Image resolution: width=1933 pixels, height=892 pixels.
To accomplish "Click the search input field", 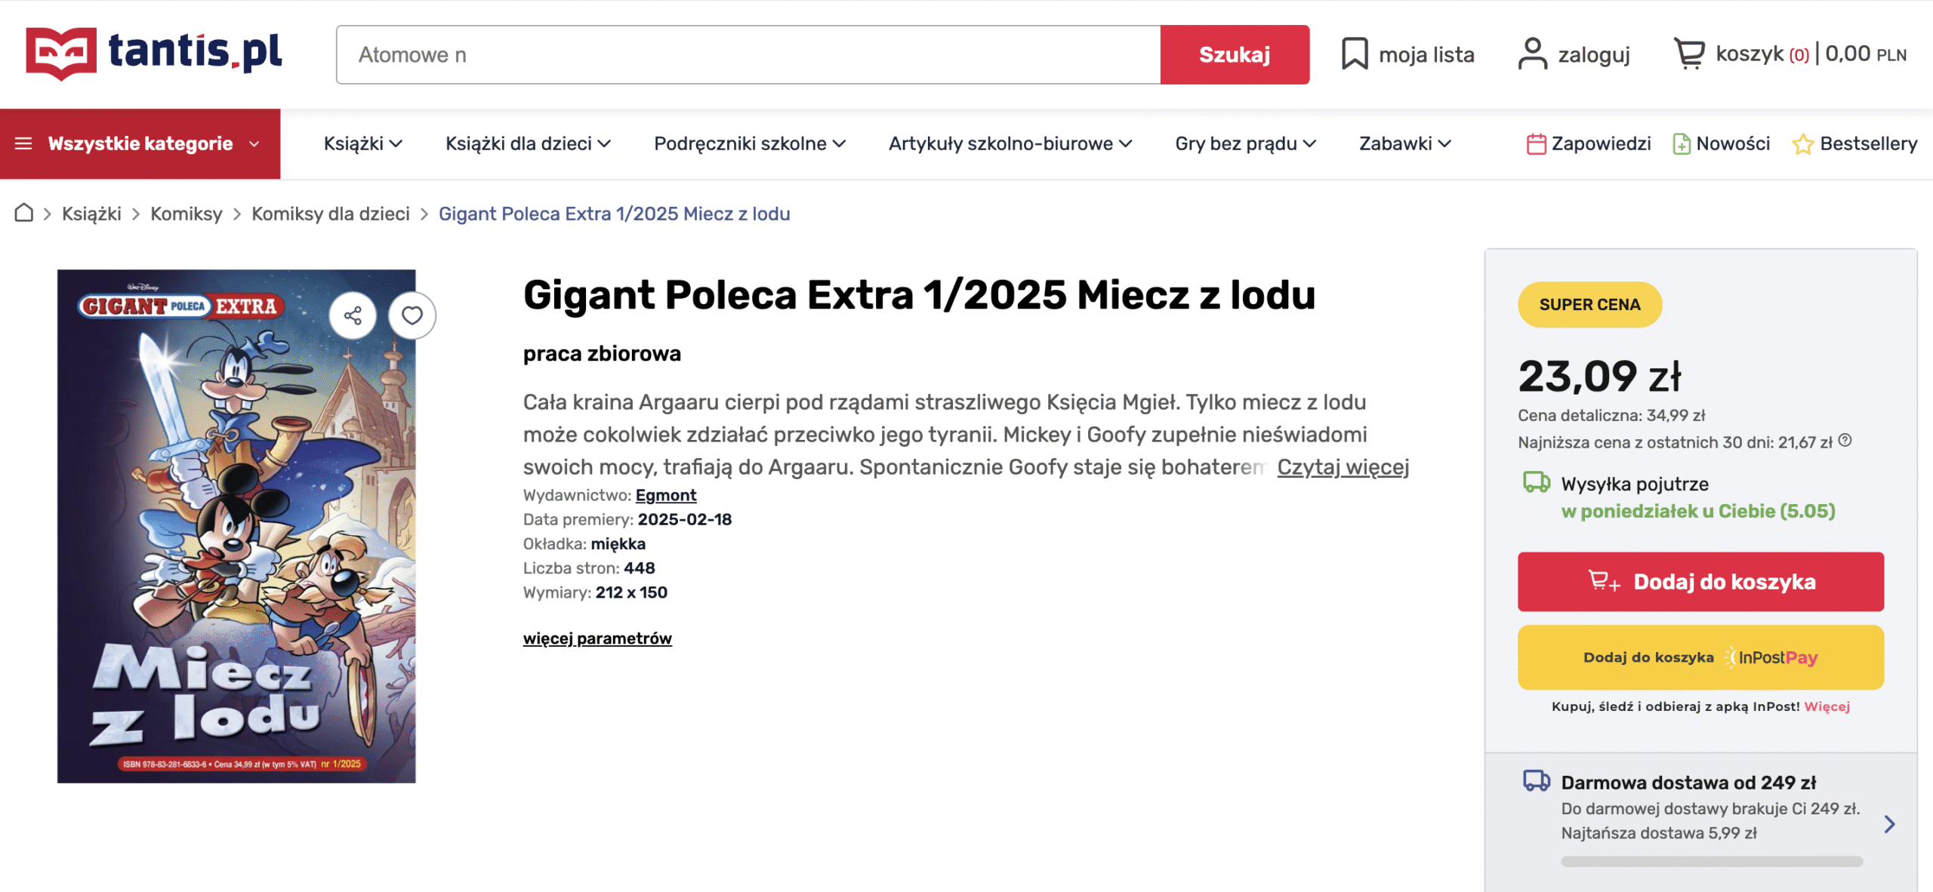I will point(748,54).
